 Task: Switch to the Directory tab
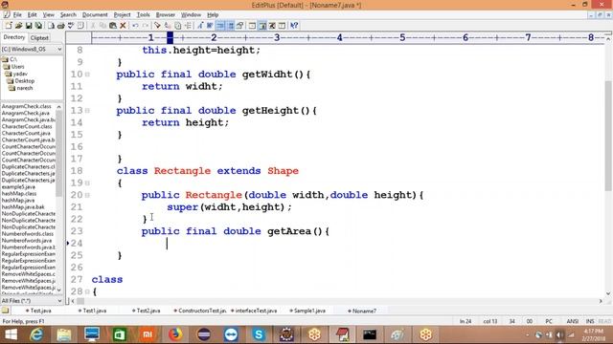[14, 37]
